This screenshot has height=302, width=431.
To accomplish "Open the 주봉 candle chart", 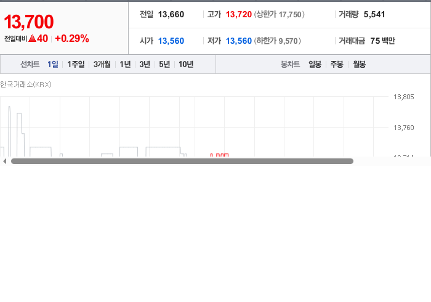I will (337, 64).
